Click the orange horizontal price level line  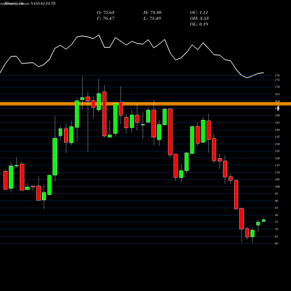(145, 104)
